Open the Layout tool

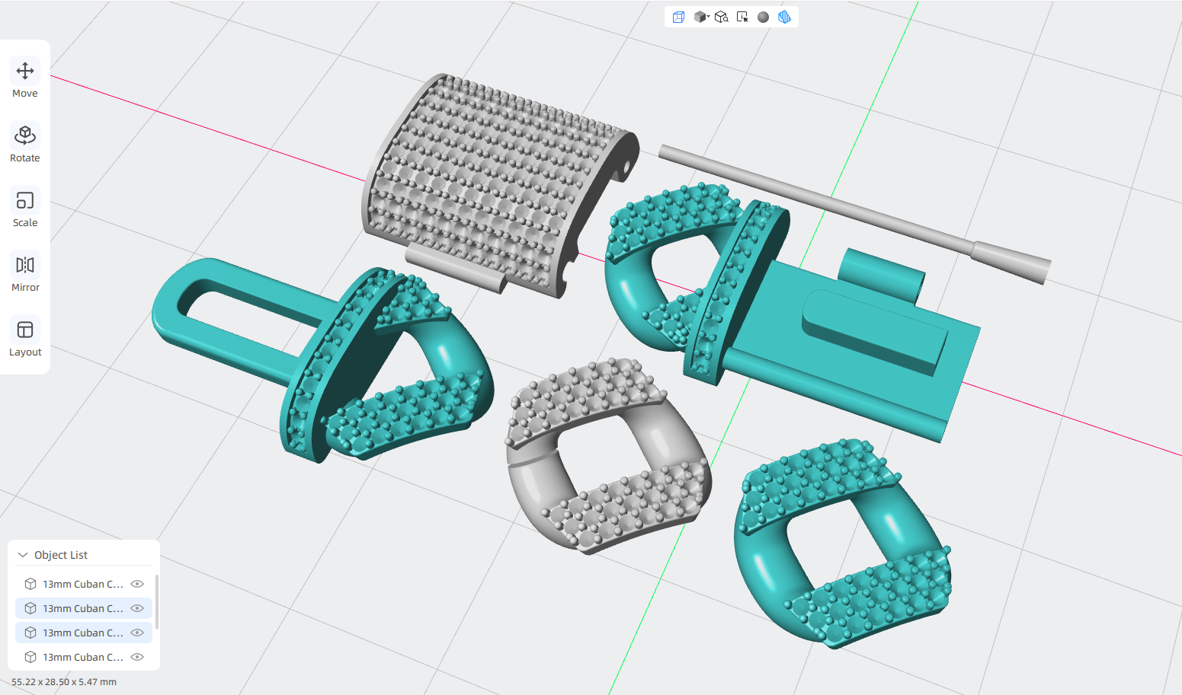[x=25, y=338]
